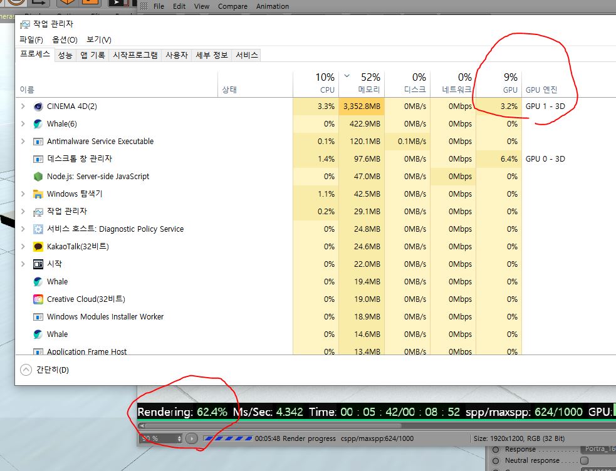Image resolution: width=616 pixels, height=471 pixels.
Task: Open the 세부 정보 tab
Action: click(x=212, y=55)
